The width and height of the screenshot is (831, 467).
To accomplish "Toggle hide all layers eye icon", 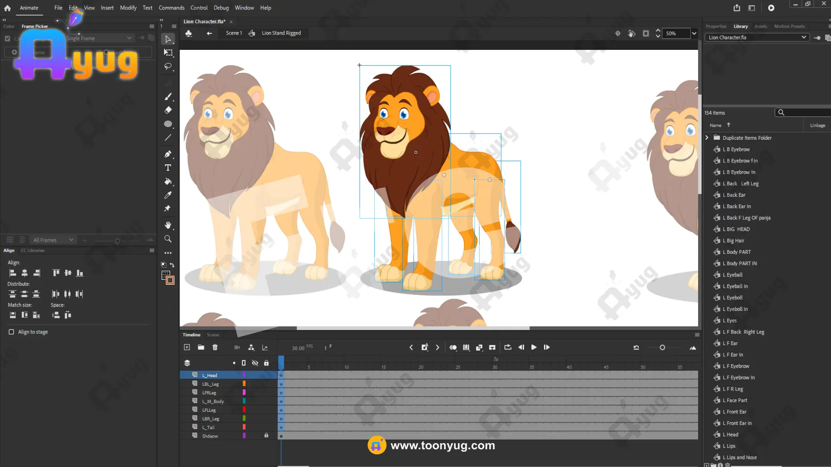I will pyautogui.click(x=255, y=363).
